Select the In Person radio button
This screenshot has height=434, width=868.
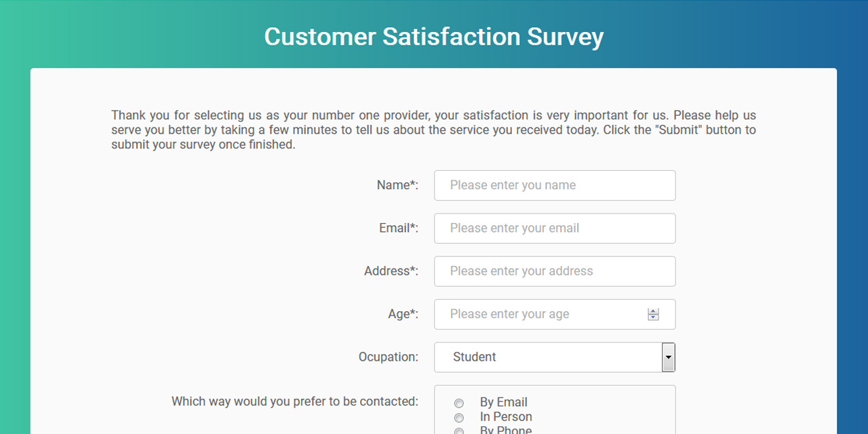pyautogui.click(x=459, y=418)
